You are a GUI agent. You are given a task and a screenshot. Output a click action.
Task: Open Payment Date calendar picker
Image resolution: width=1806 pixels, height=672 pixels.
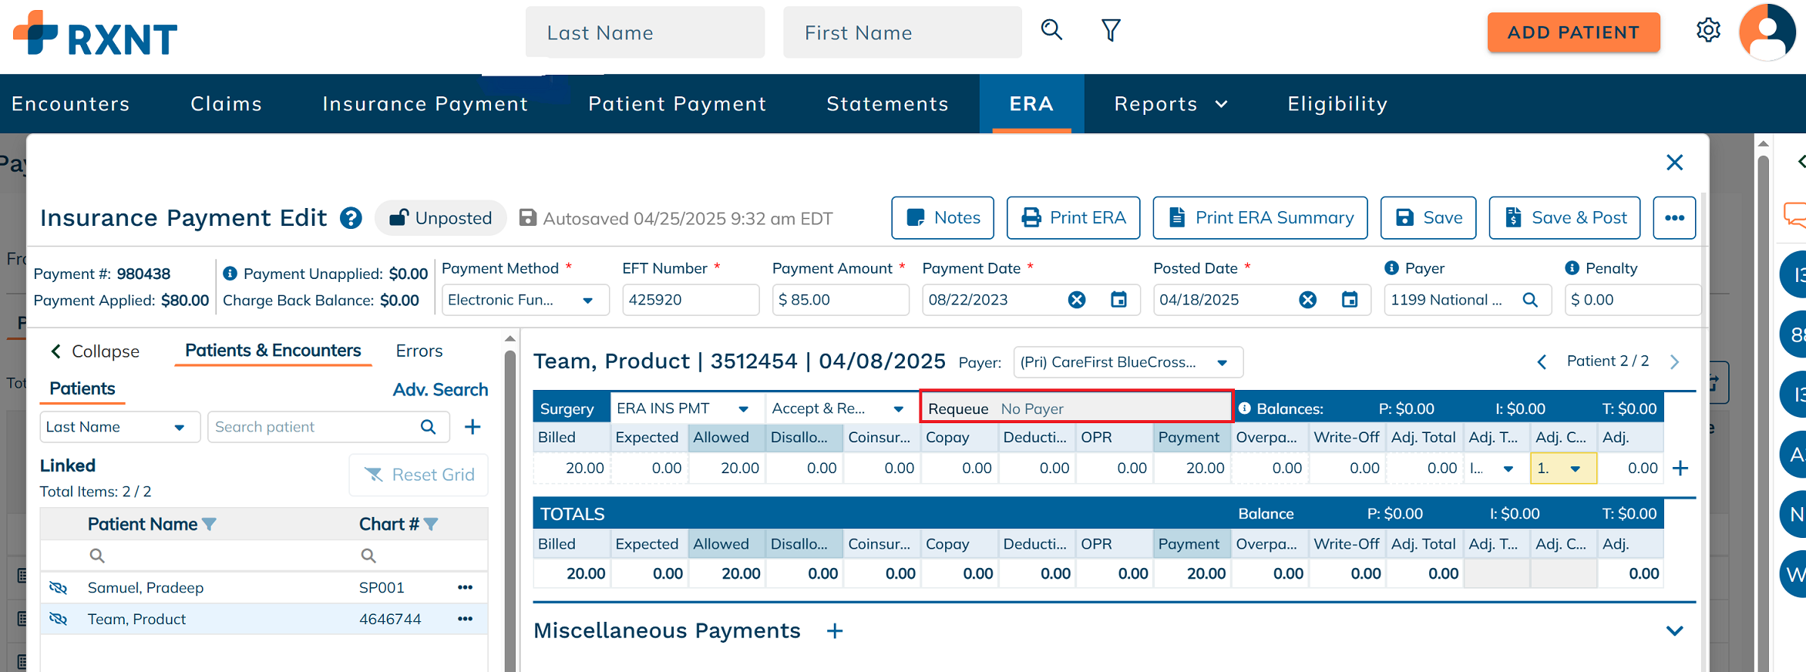pyautogui.click(x=1118, y=300)
